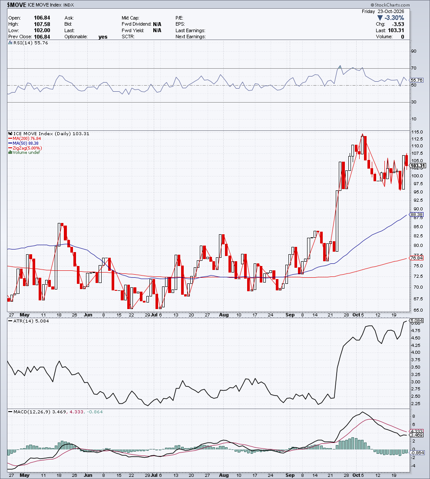Click the Sep label on price axis
Viewport: 430px width, 479px height.
[290, 315]
